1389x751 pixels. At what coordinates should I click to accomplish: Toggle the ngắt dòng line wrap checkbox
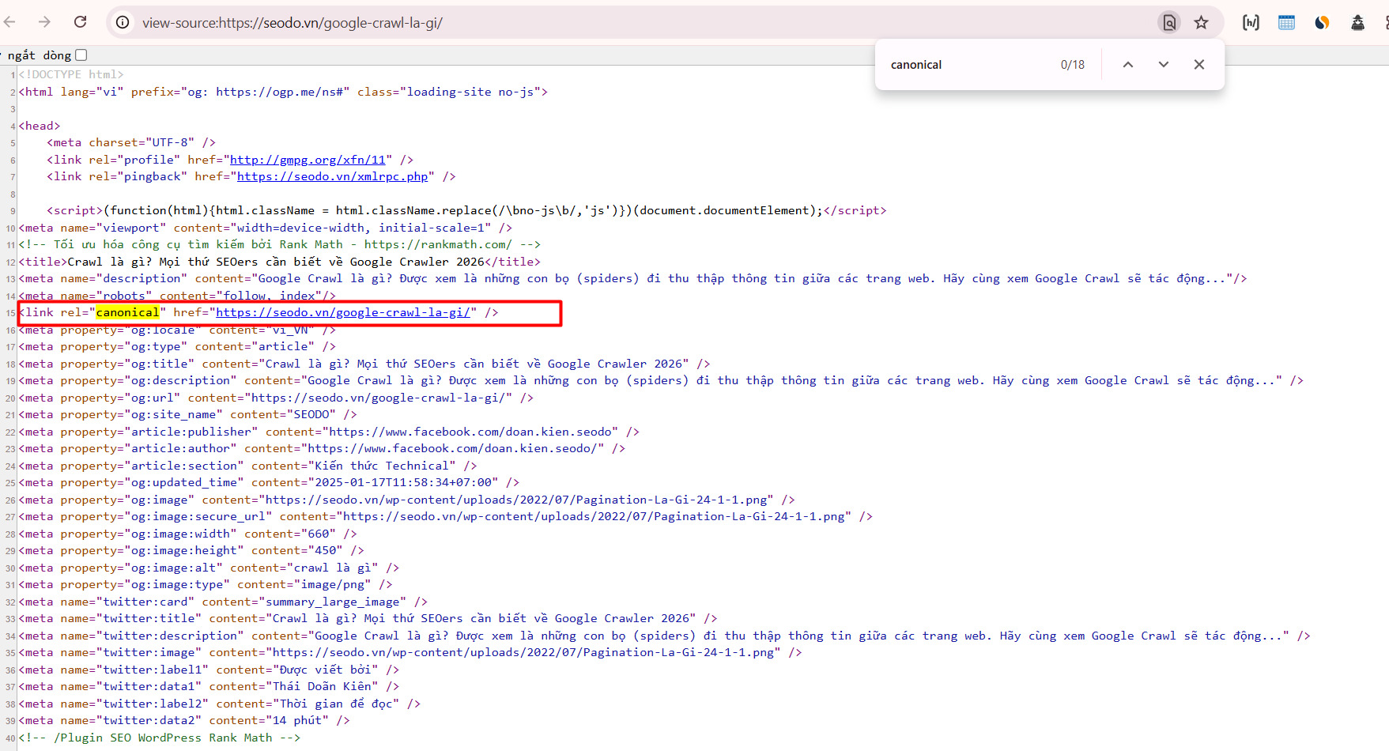[81, 55]
